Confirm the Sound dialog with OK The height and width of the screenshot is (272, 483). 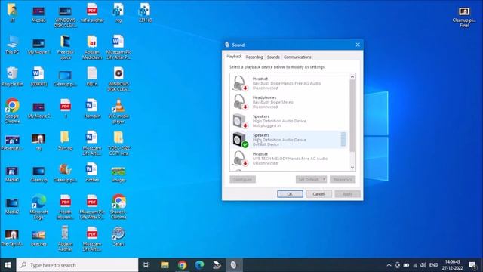click(290, 194)
